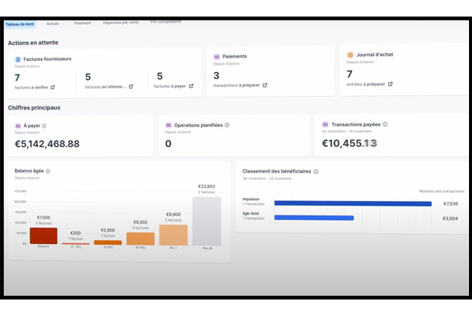Go to Dépenses par carte tab

point(120,23)
